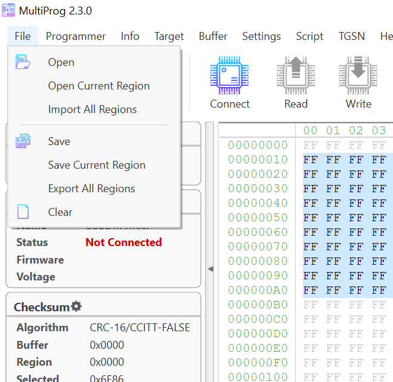This screenshot has height=382, width=393.
Task: Click the Checksum panel heading
Action: pos(41,307)
